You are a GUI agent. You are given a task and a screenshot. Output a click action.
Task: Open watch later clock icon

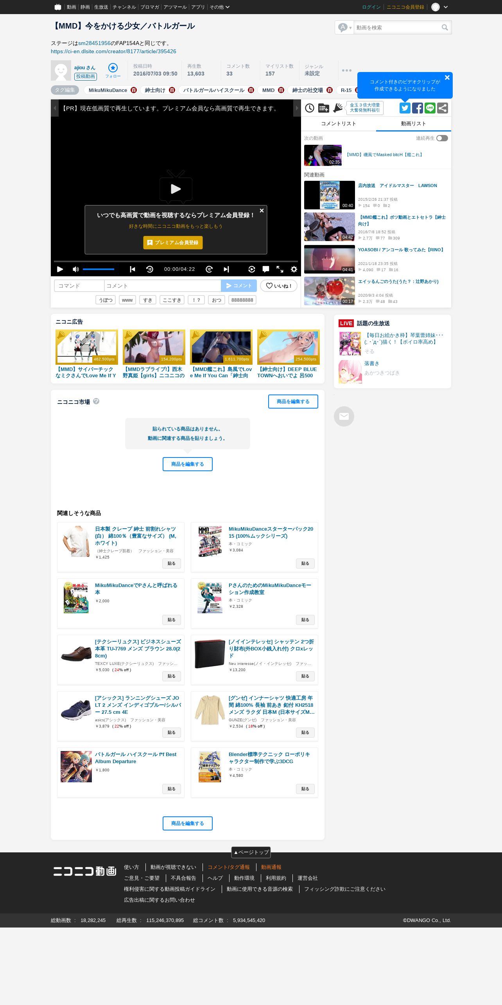(x=310, y=108)
